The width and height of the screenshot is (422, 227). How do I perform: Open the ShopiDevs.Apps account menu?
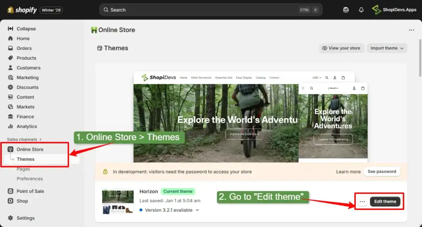coord(394,10)
